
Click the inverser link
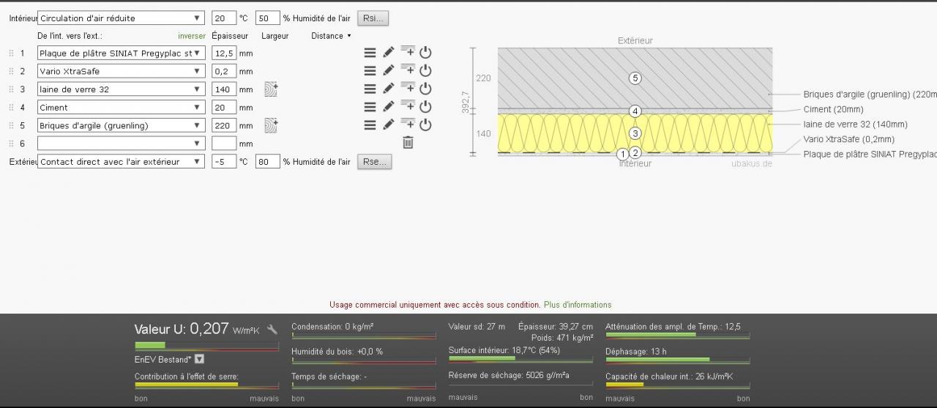click(x=192, y=36)
